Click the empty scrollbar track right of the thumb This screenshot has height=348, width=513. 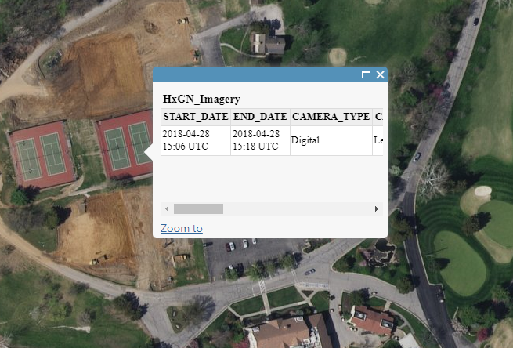(x=298, y=209)
